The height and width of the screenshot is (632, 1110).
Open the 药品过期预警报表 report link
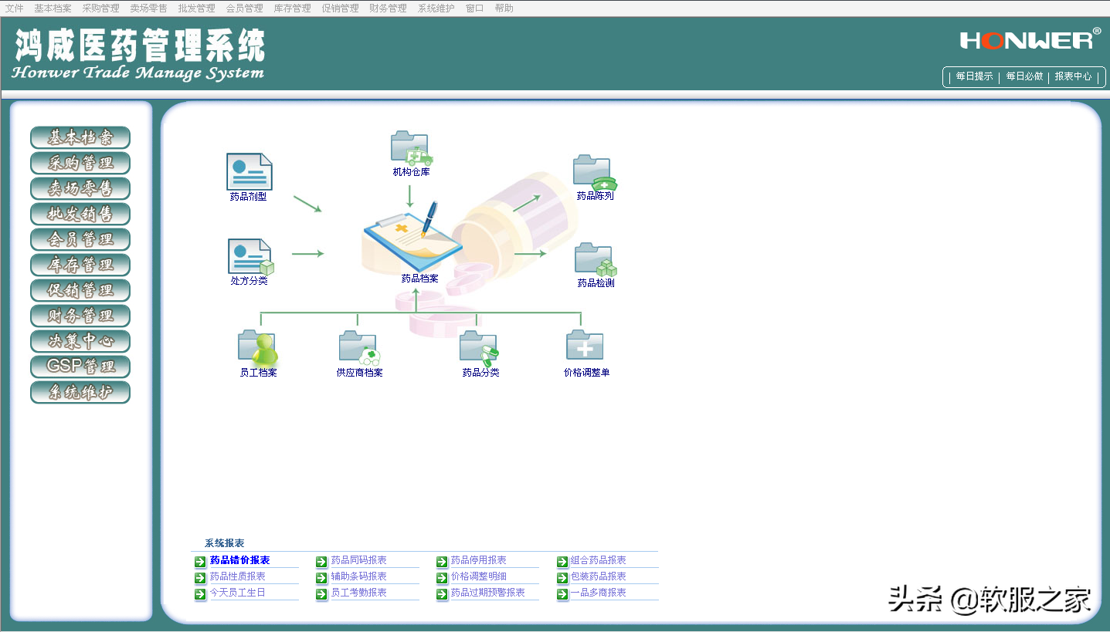(x=488, y=593)
